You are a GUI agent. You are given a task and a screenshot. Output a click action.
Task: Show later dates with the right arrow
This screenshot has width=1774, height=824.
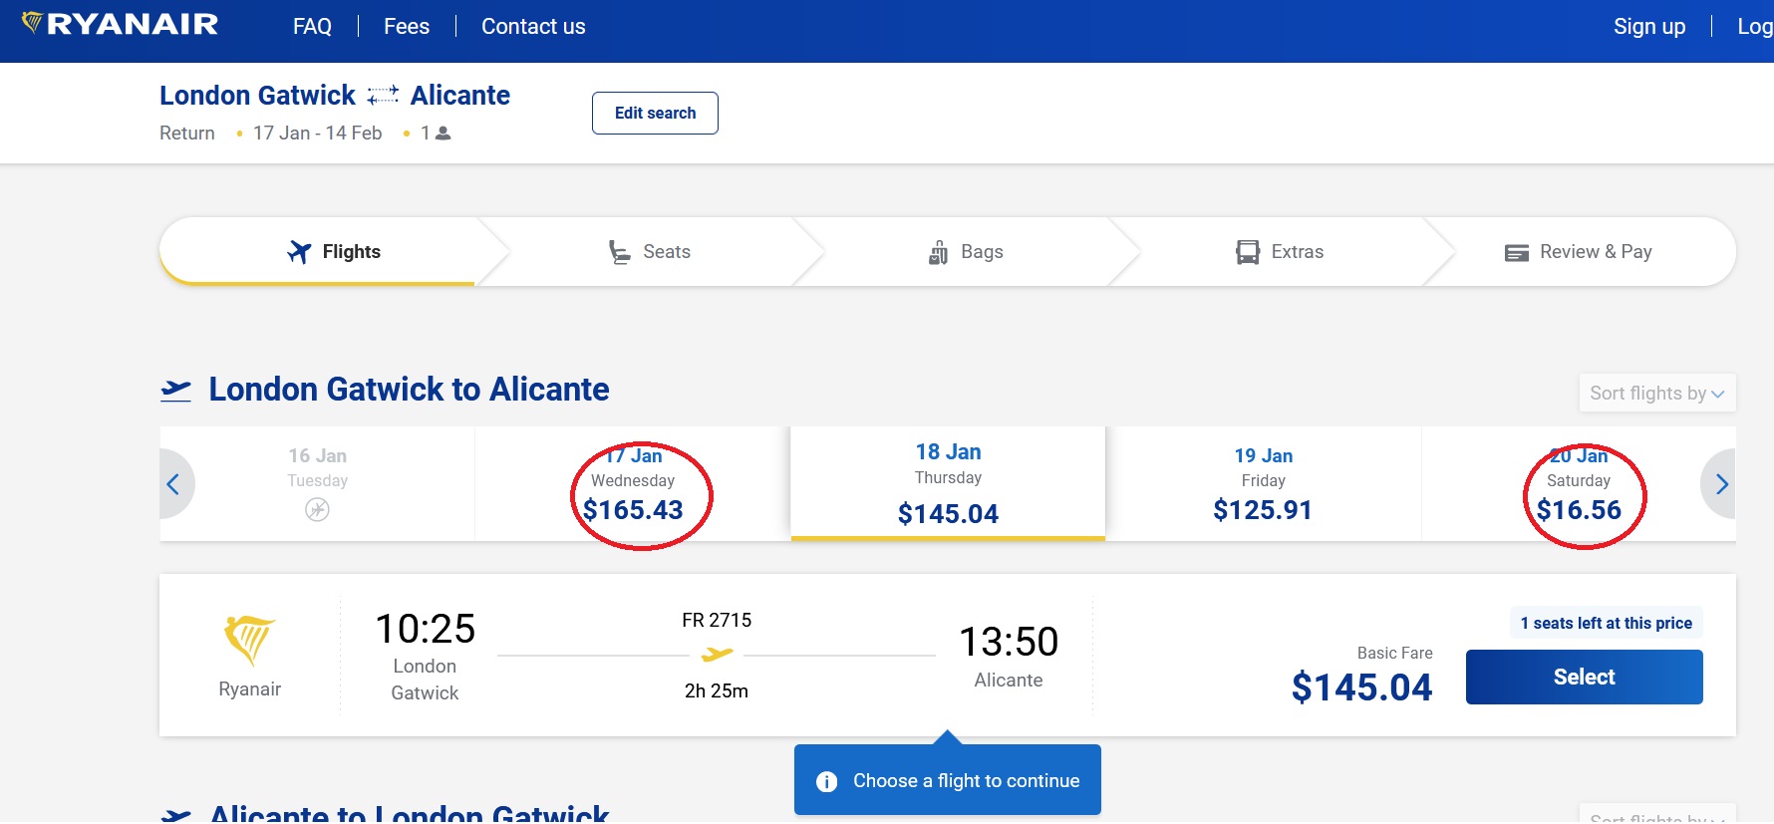(x=1721, y=484)
